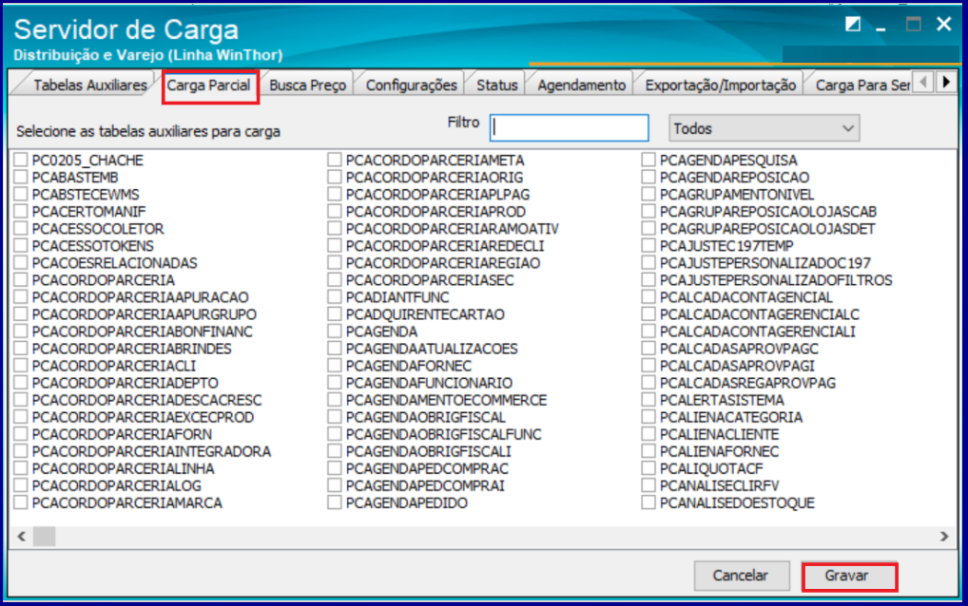
Task: Click the horizontal scrollbar left arrow
Action: pos(22,537)
